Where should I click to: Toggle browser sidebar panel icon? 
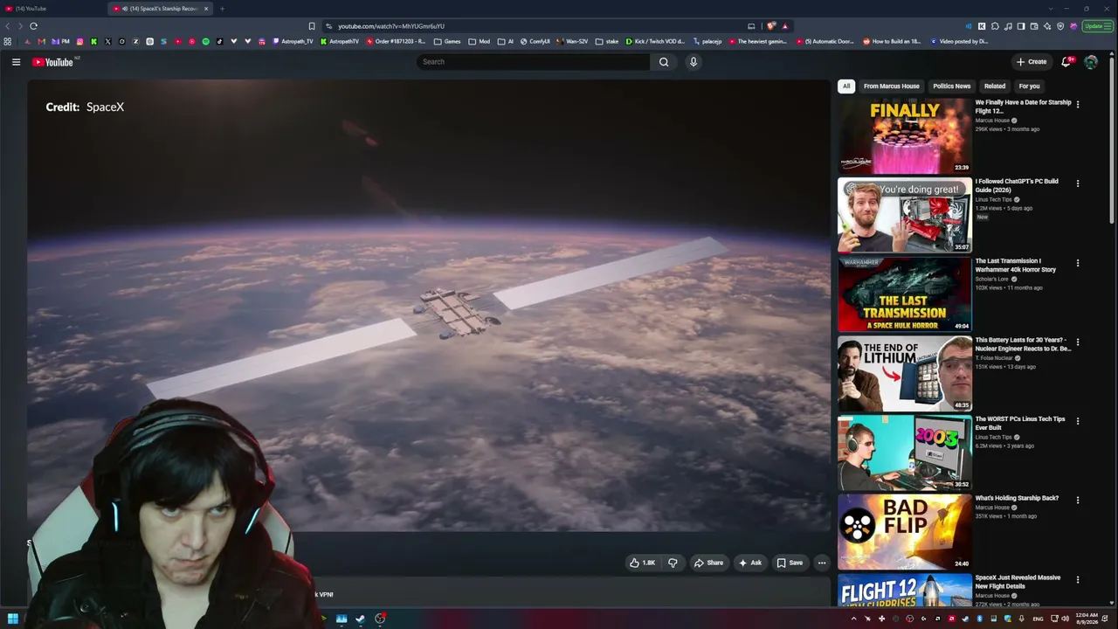pyautogui.click(x=1021, y=26)
